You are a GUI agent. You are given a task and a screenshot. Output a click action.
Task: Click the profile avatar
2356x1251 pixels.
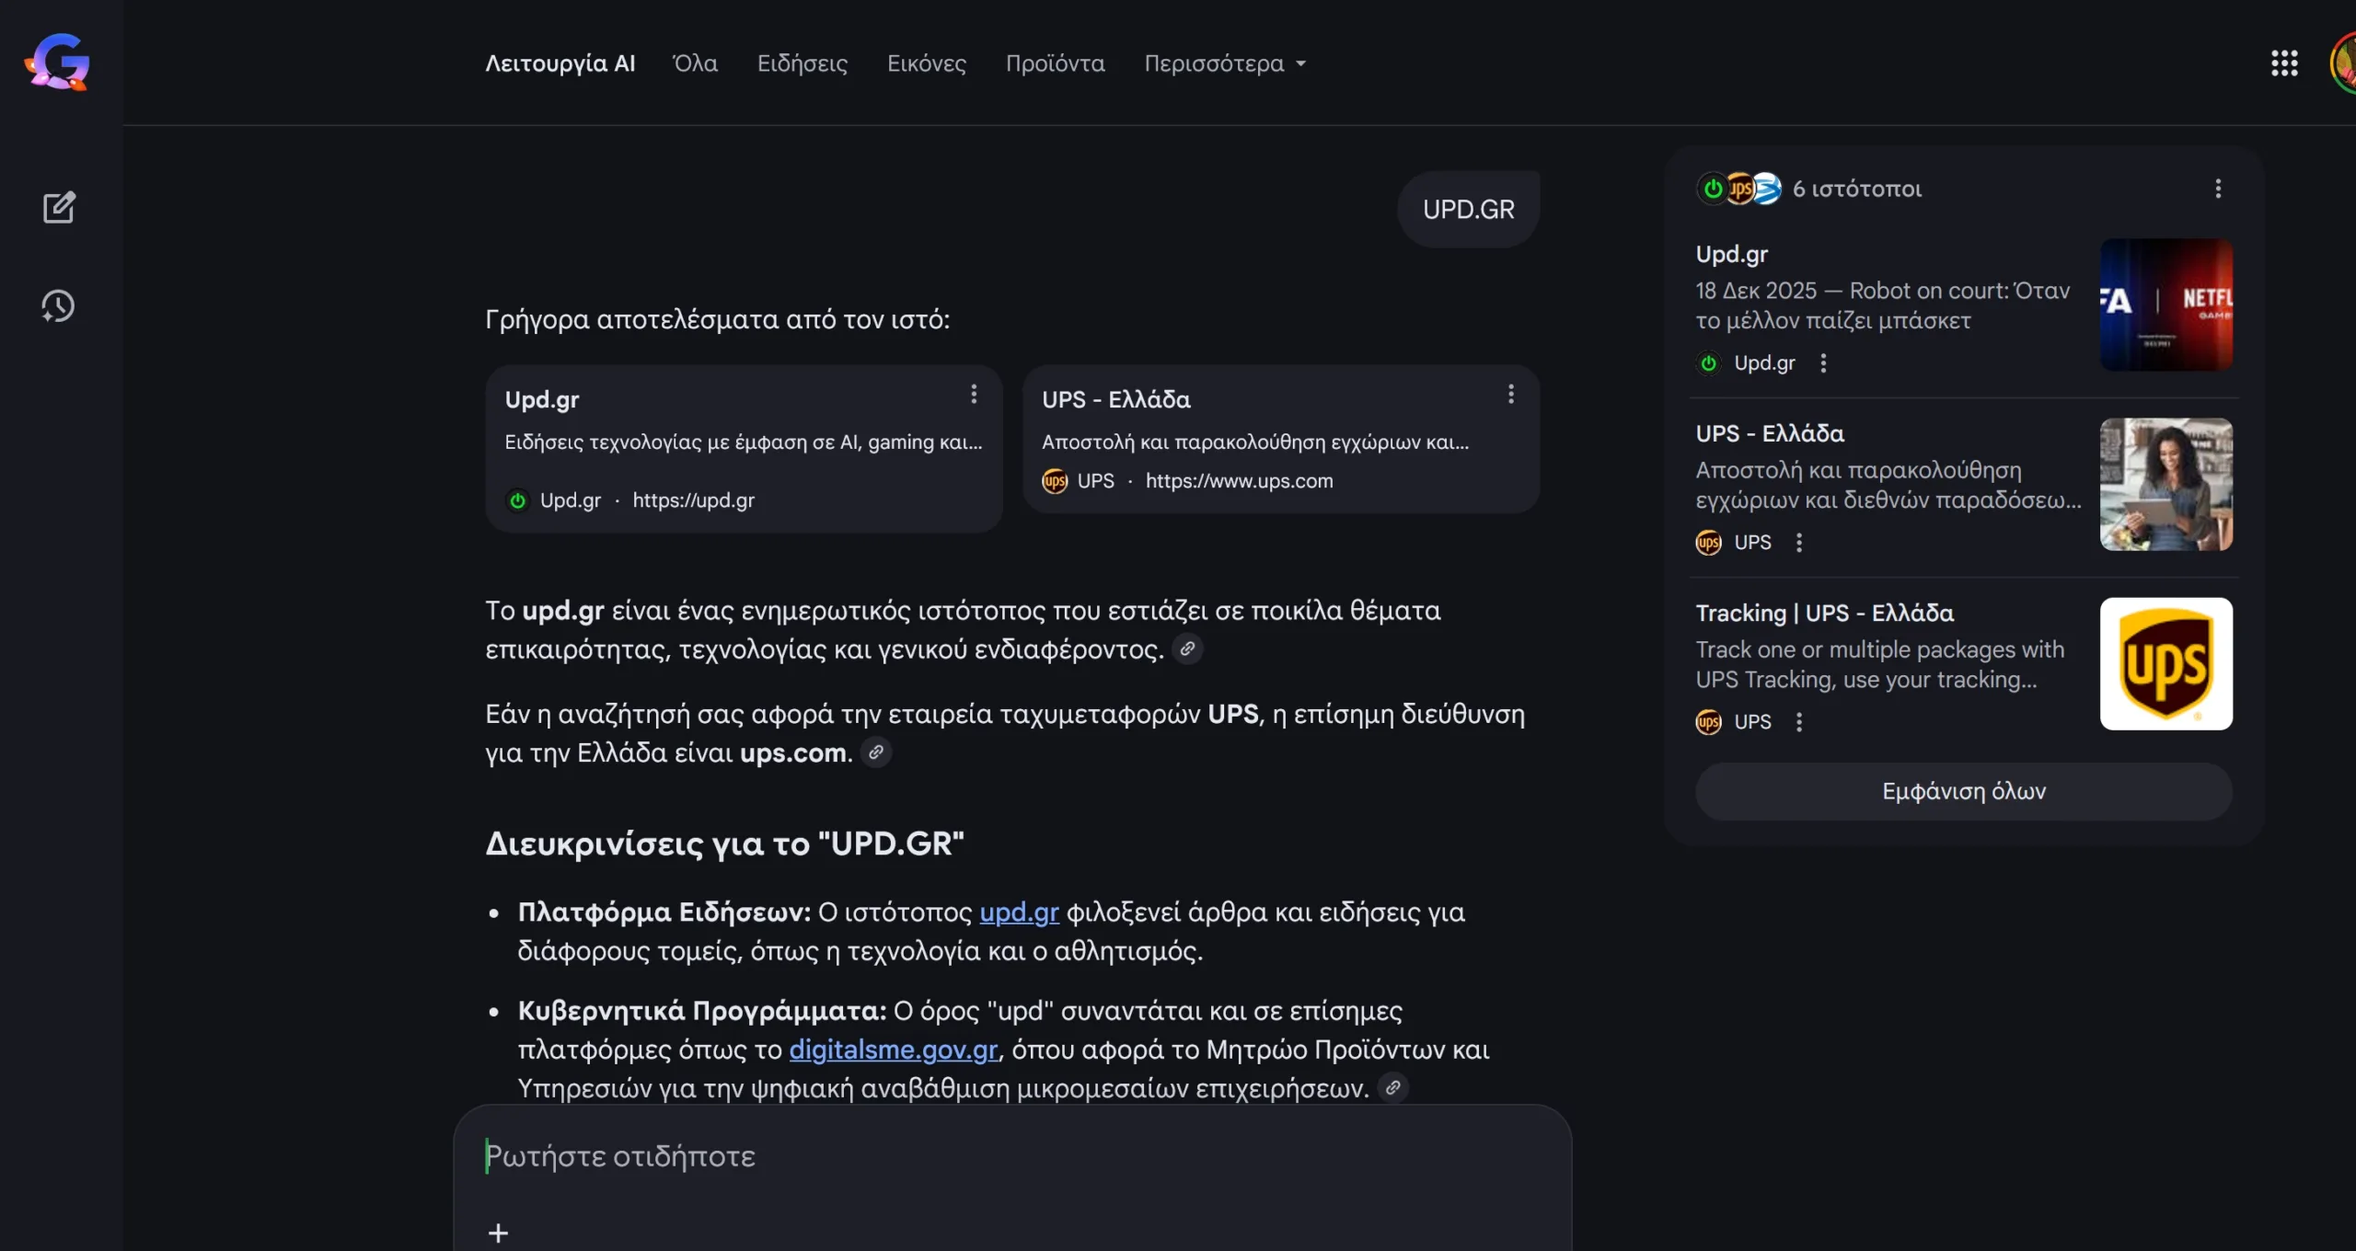point(2345,63)
